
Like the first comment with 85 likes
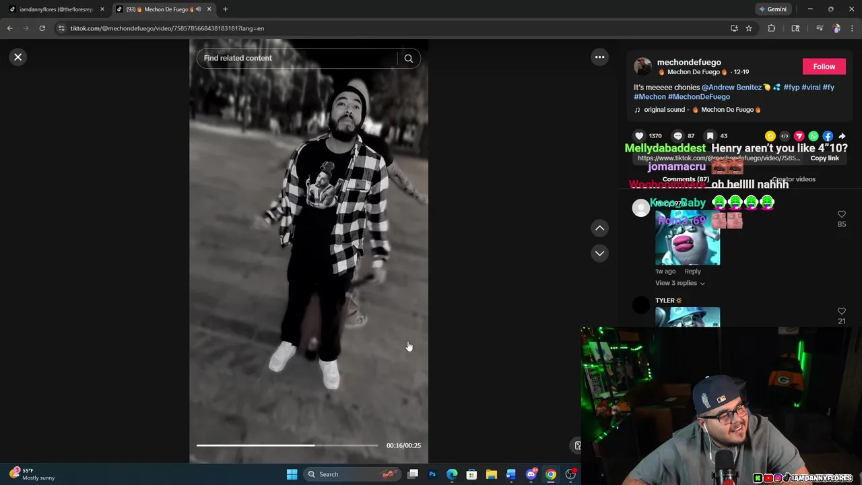(x=841, y=215)
